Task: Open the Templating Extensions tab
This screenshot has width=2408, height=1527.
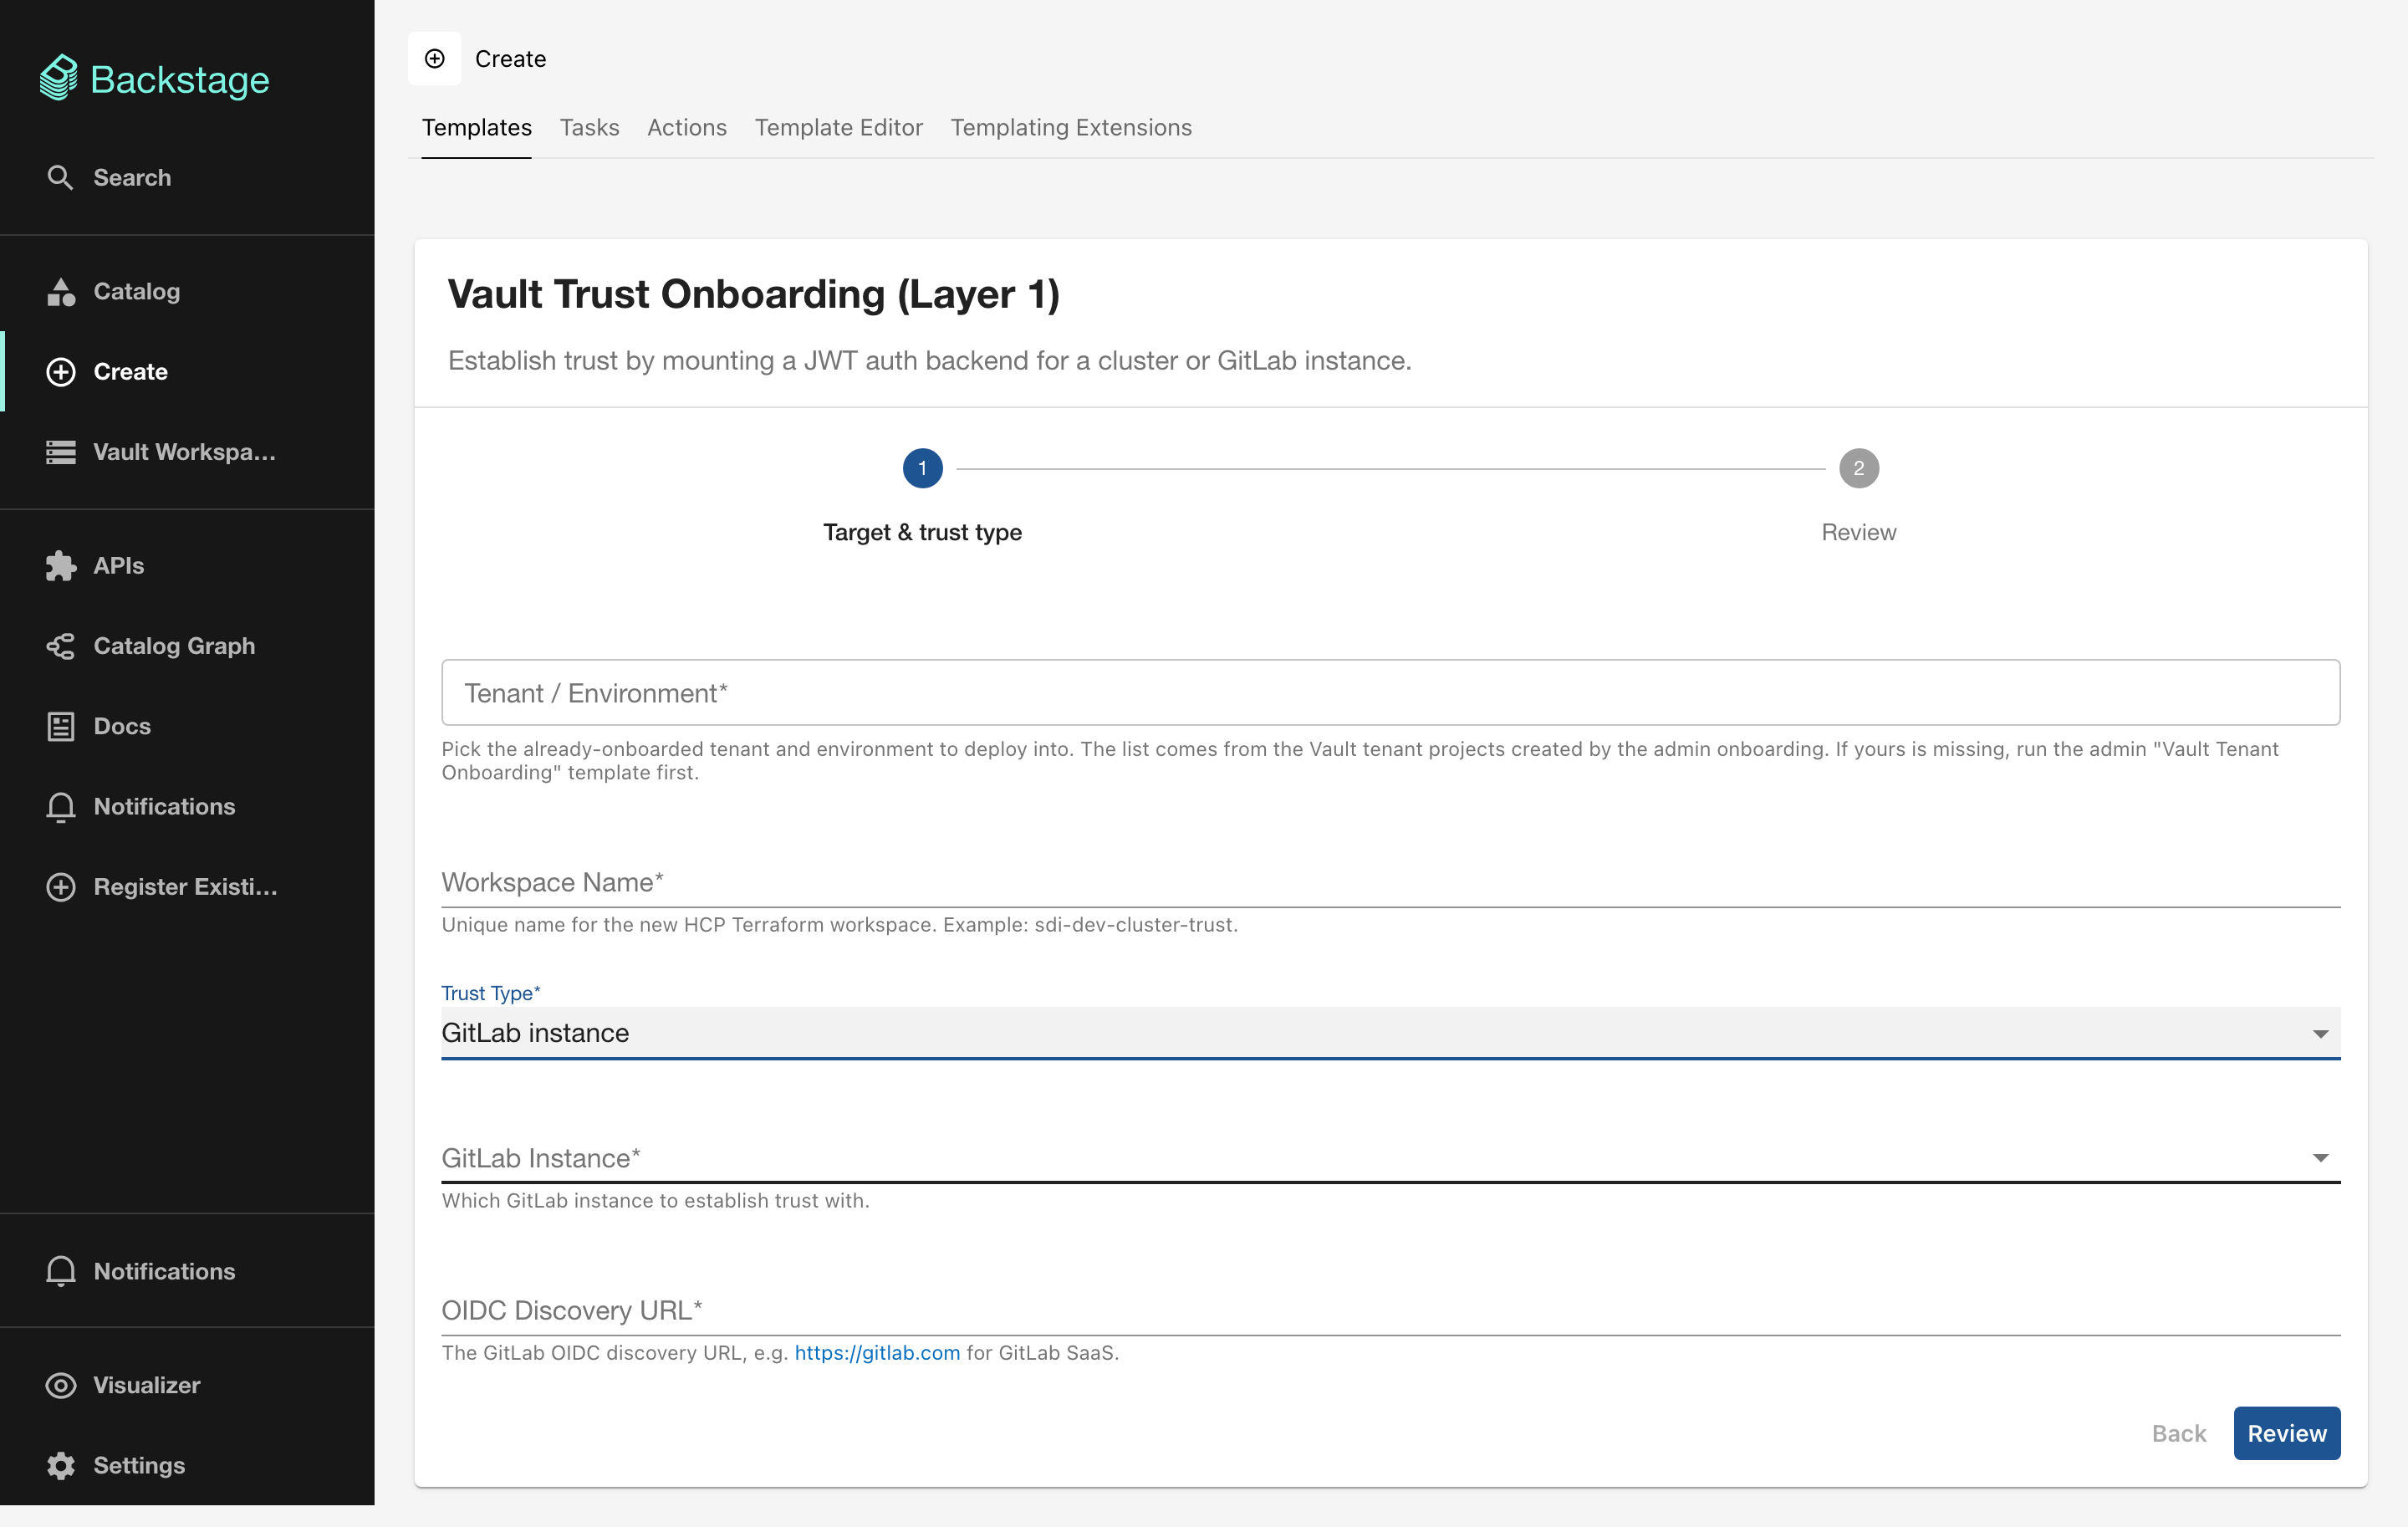Action: (x=1071, y=128)
